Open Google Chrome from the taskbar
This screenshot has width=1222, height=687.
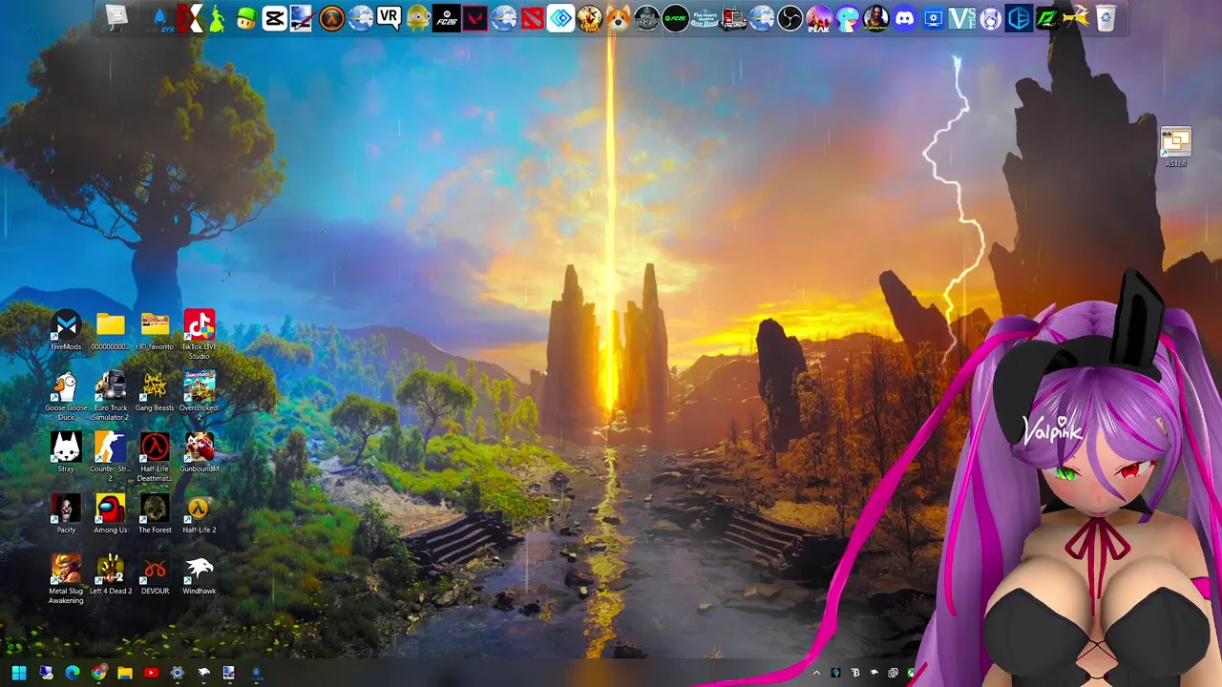point(98,673)
